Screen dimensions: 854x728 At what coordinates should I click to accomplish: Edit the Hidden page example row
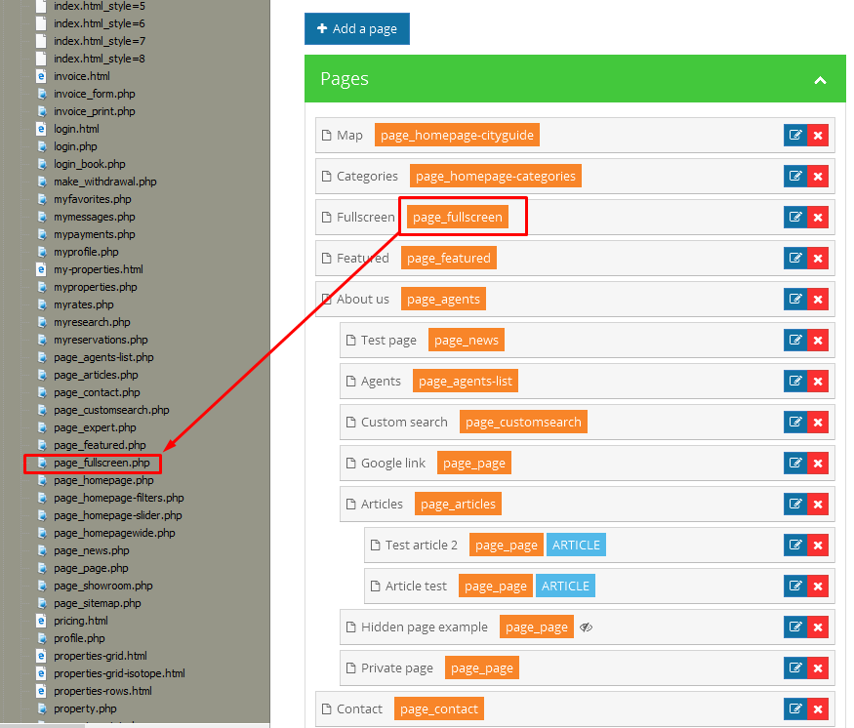click(794, 627)
